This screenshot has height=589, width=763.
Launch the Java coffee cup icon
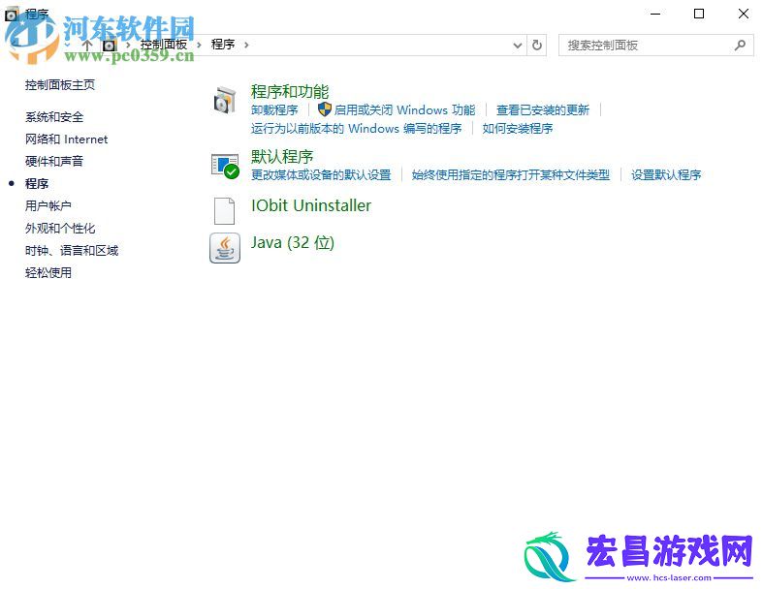[225, 248]
